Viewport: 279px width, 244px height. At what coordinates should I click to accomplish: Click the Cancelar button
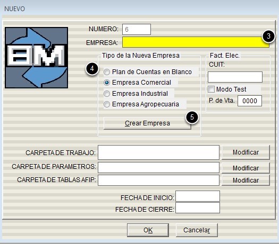[x=197, y=230]
